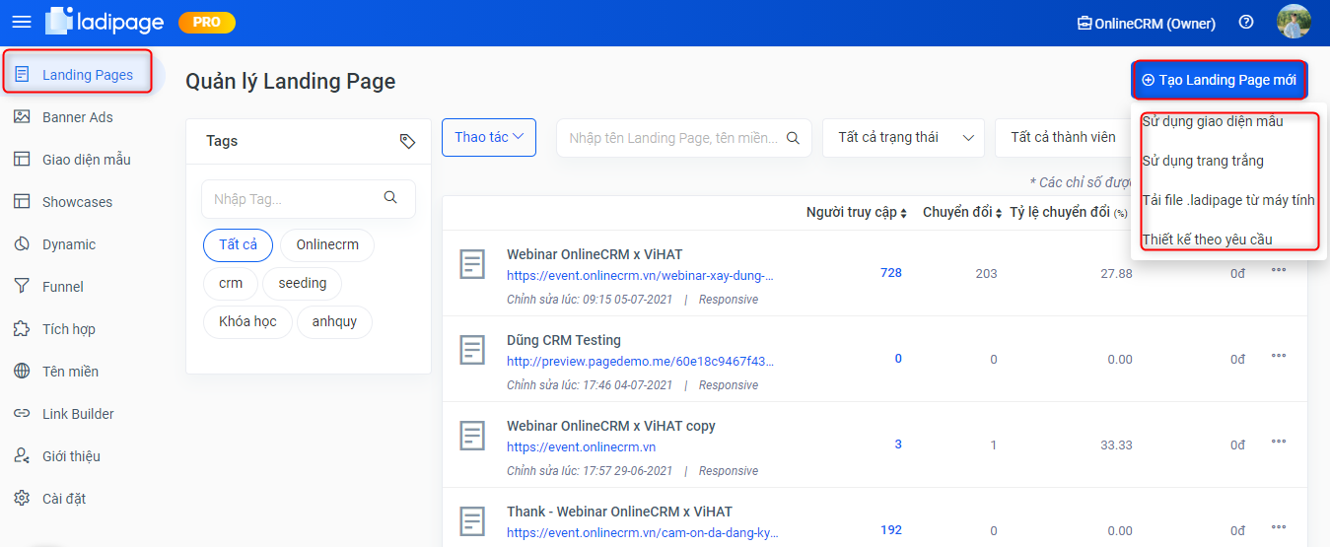Click page icon of Thank - Webinar row
The width and height of the screenshot is (1330, 547).
[474, 521]
